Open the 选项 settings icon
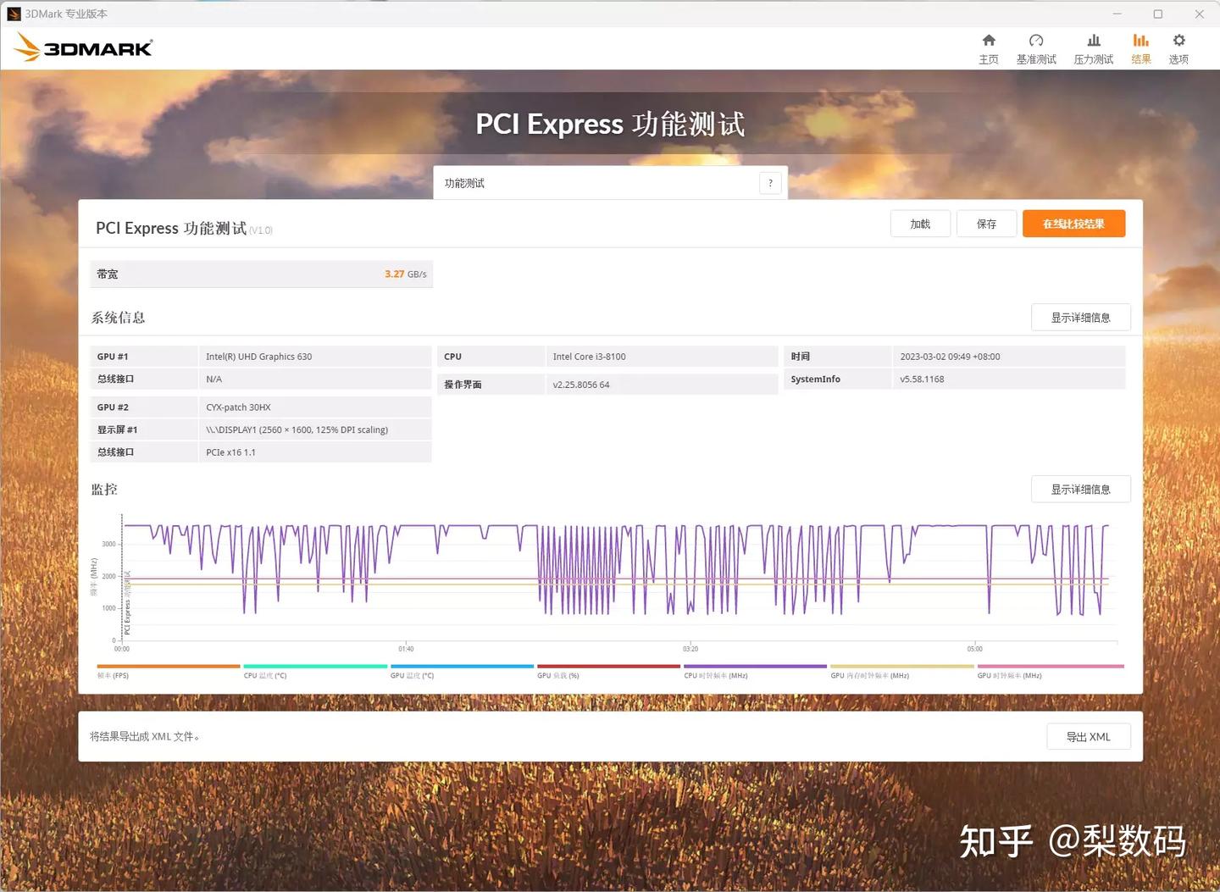This screenshot has width=1220, height=892. [x=1178, y=47]
